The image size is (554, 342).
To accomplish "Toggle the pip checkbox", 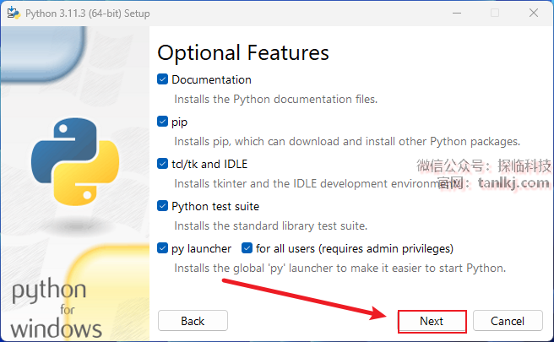I will pyautogui.click(x=162, y=122).
